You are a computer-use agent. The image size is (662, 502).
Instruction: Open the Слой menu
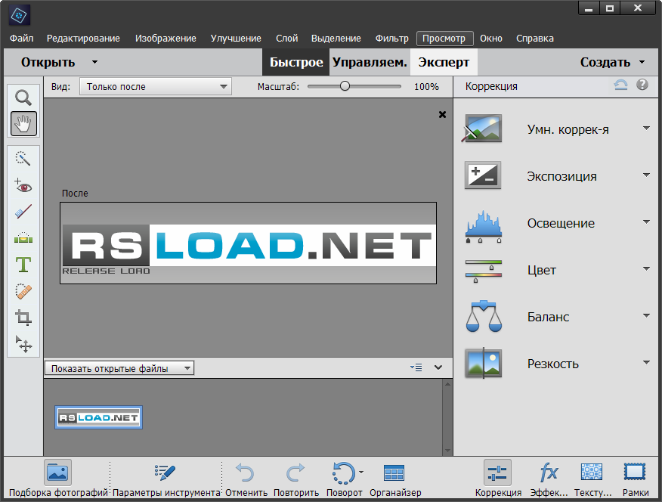pos(286,39)
